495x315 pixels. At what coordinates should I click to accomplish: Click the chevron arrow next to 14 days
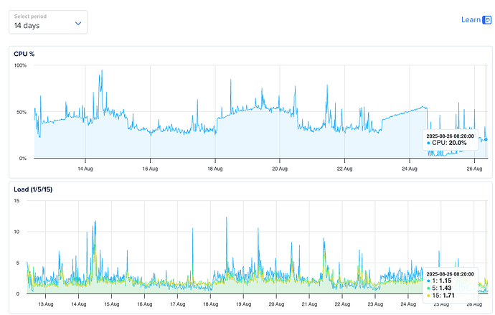(x=78, y=24)
